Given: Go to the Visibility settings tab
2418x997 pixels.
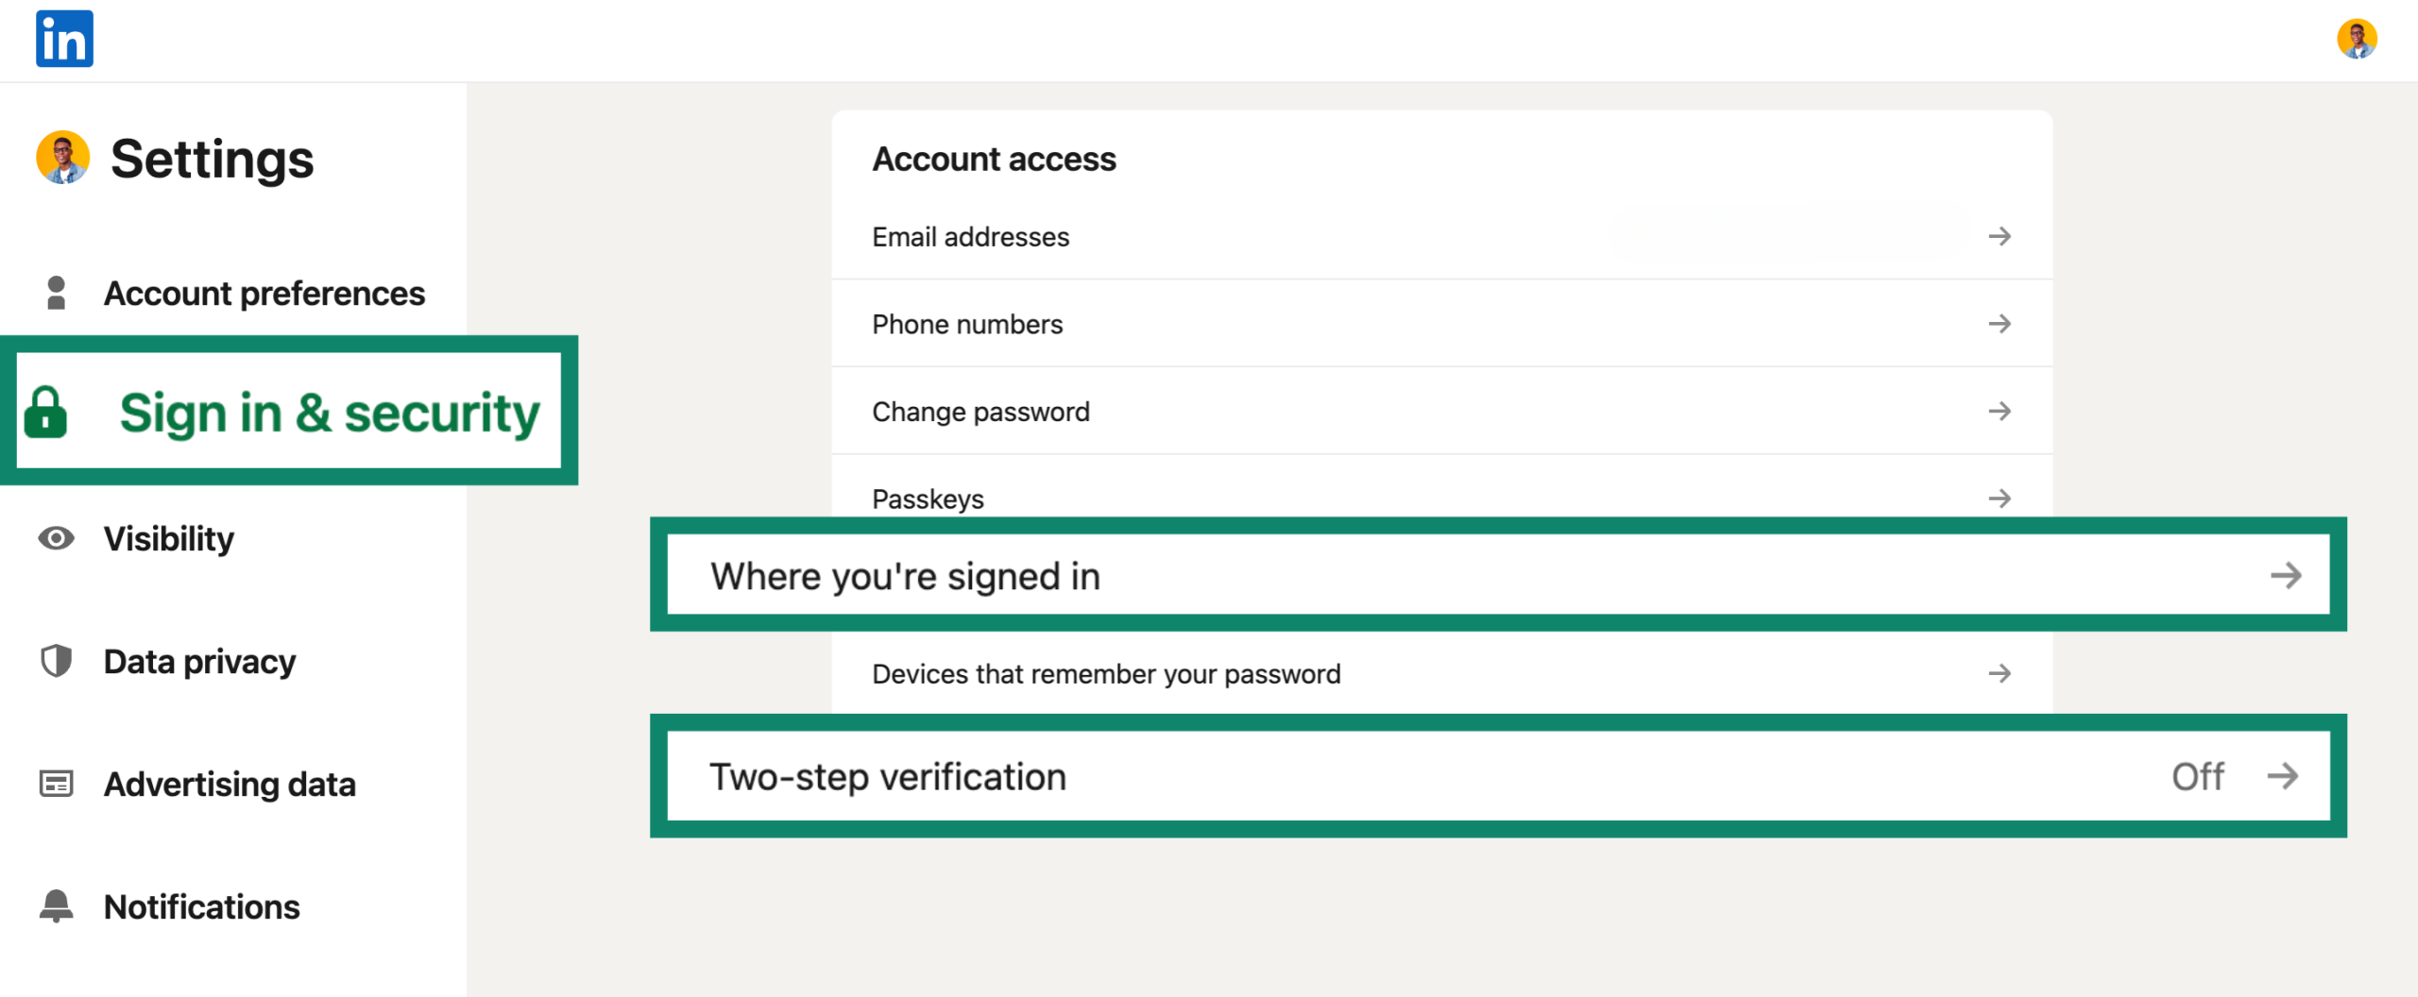Looking at the screenshot, I should click(169, 538).
